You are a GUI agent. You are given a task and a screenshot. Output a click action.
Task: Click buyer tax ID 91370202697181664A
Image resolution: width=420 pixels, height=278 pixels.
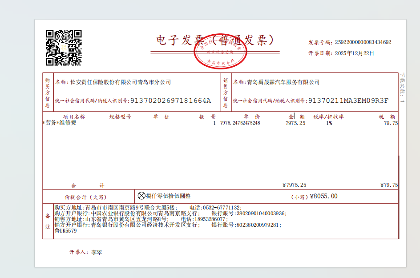coord(170,101)
